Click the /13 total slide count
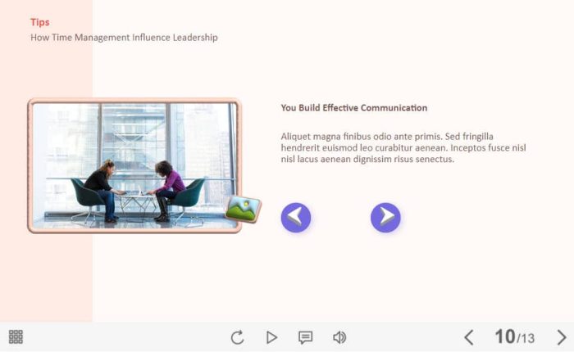Image resolution: width=574 pixels, height=352 pixels. 526,338
